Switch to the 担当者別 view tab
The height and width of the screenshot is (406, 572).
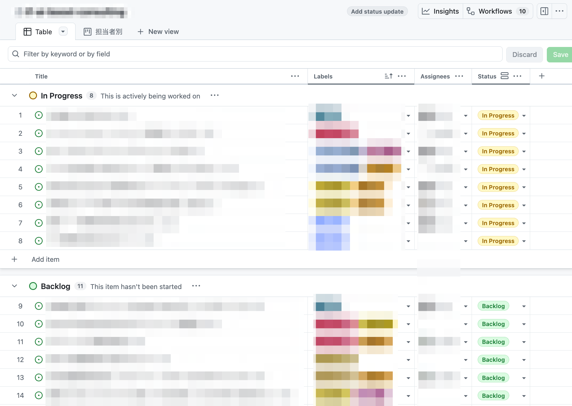point(103,32)
